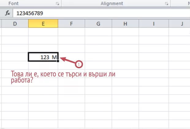This screenshot has width=190, height=129.
Task: Select column D header
Action: pos(15,24)
